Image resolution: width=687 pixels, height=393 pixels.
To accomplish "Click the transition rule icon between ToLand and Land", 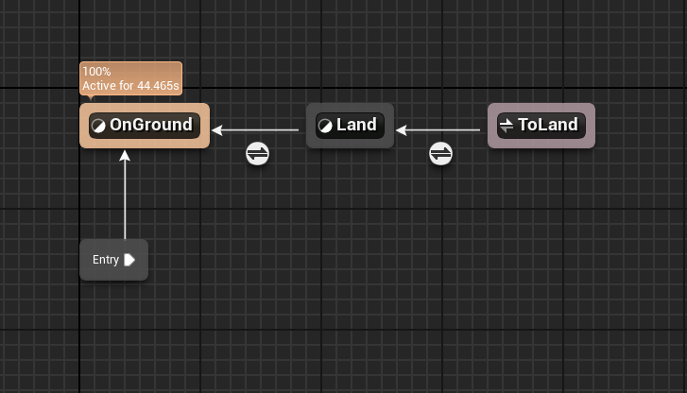I will coord(440,154).
